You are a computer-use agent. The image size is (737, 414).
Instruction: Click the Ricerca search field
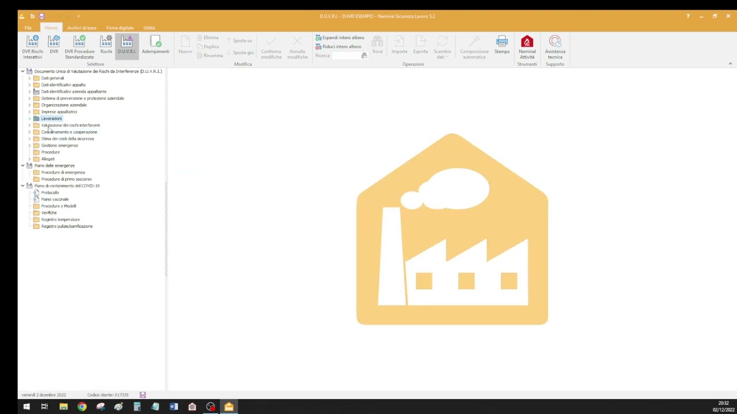tap(346, 56)
